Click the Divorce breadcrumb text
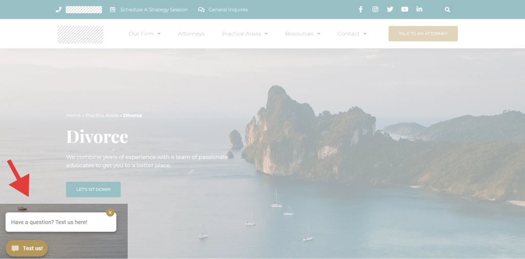Viewport: 525px width, 259px height. (133, 115)
